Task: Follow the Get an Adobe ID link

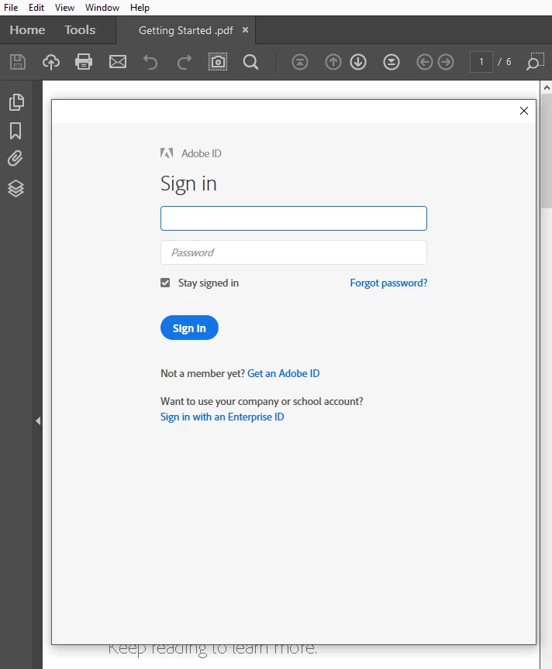Action: (283, 373)
